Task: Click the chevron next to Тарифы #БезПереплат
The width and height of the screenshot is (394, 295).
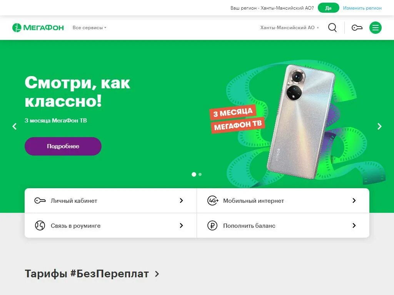Action: click(157, 273)
